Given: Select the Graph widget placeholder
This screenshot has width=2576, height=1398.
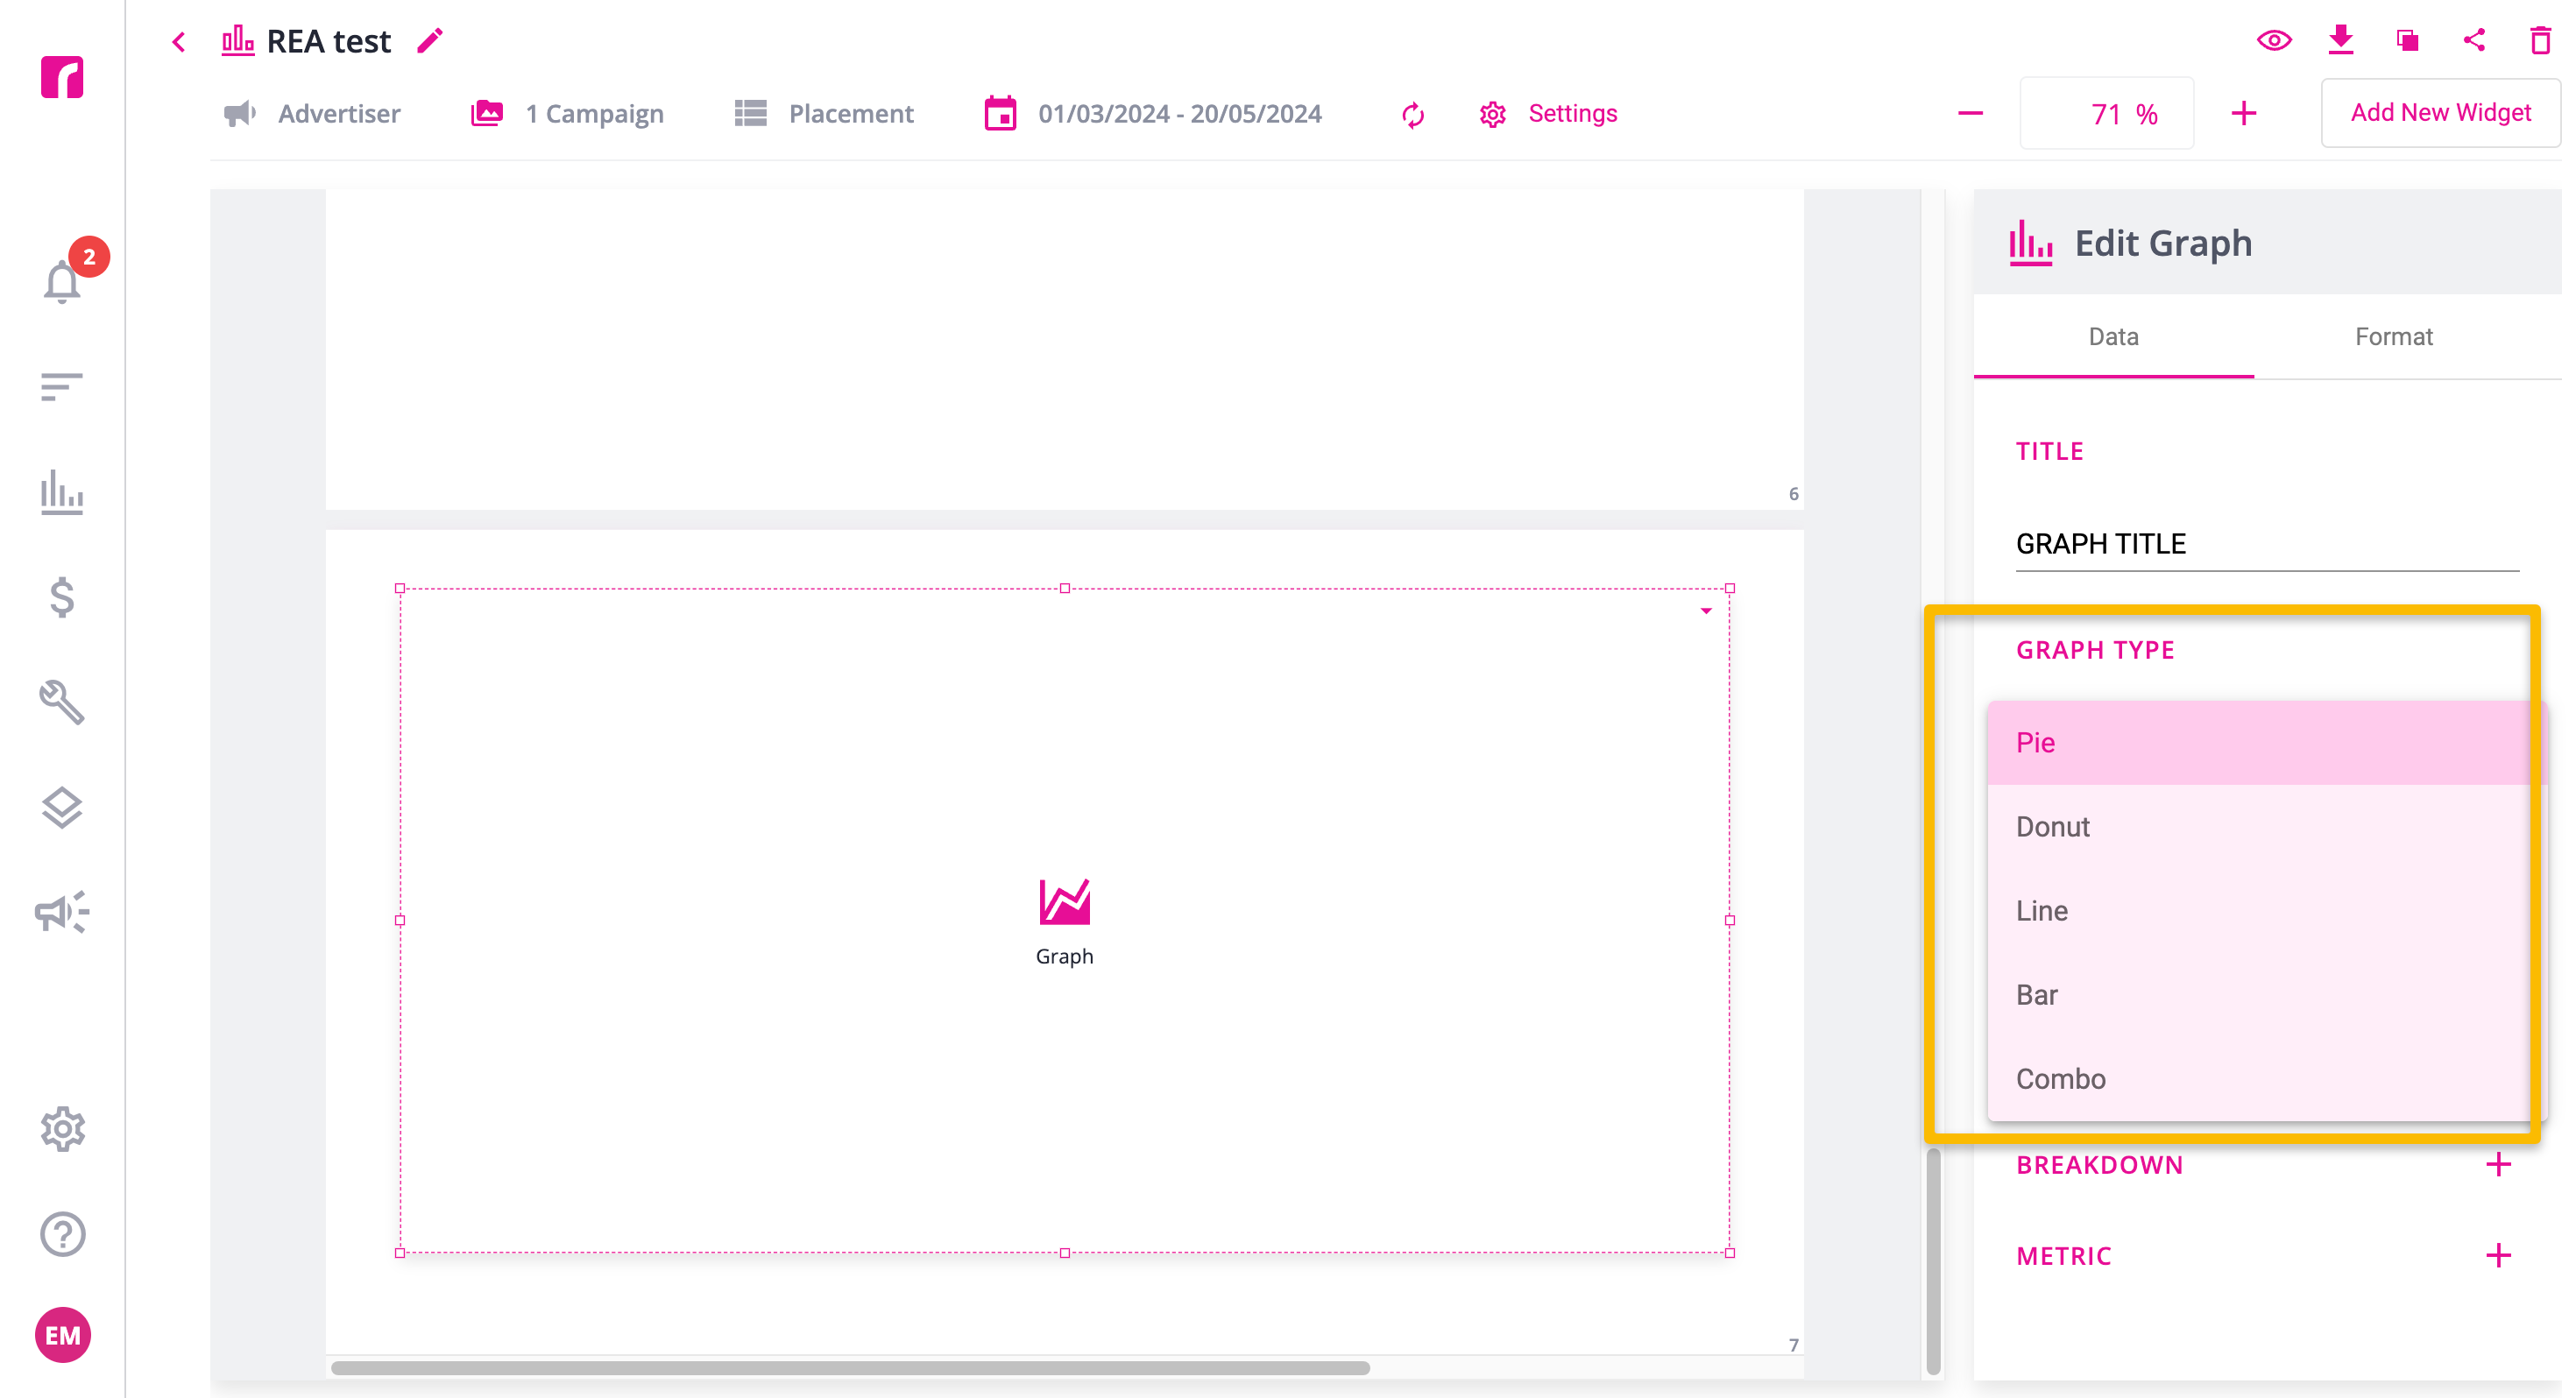Looking at the screenshot, I should 1064,922.
